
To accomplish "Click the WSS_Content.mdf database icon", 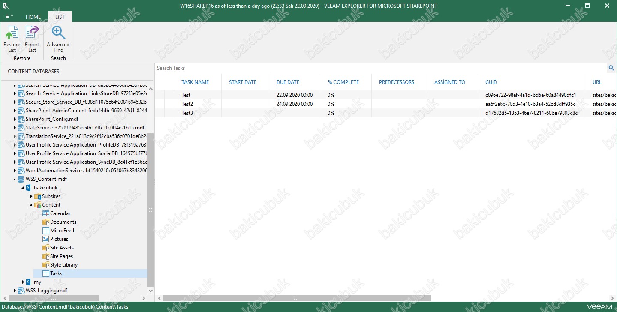I will 21,179.
